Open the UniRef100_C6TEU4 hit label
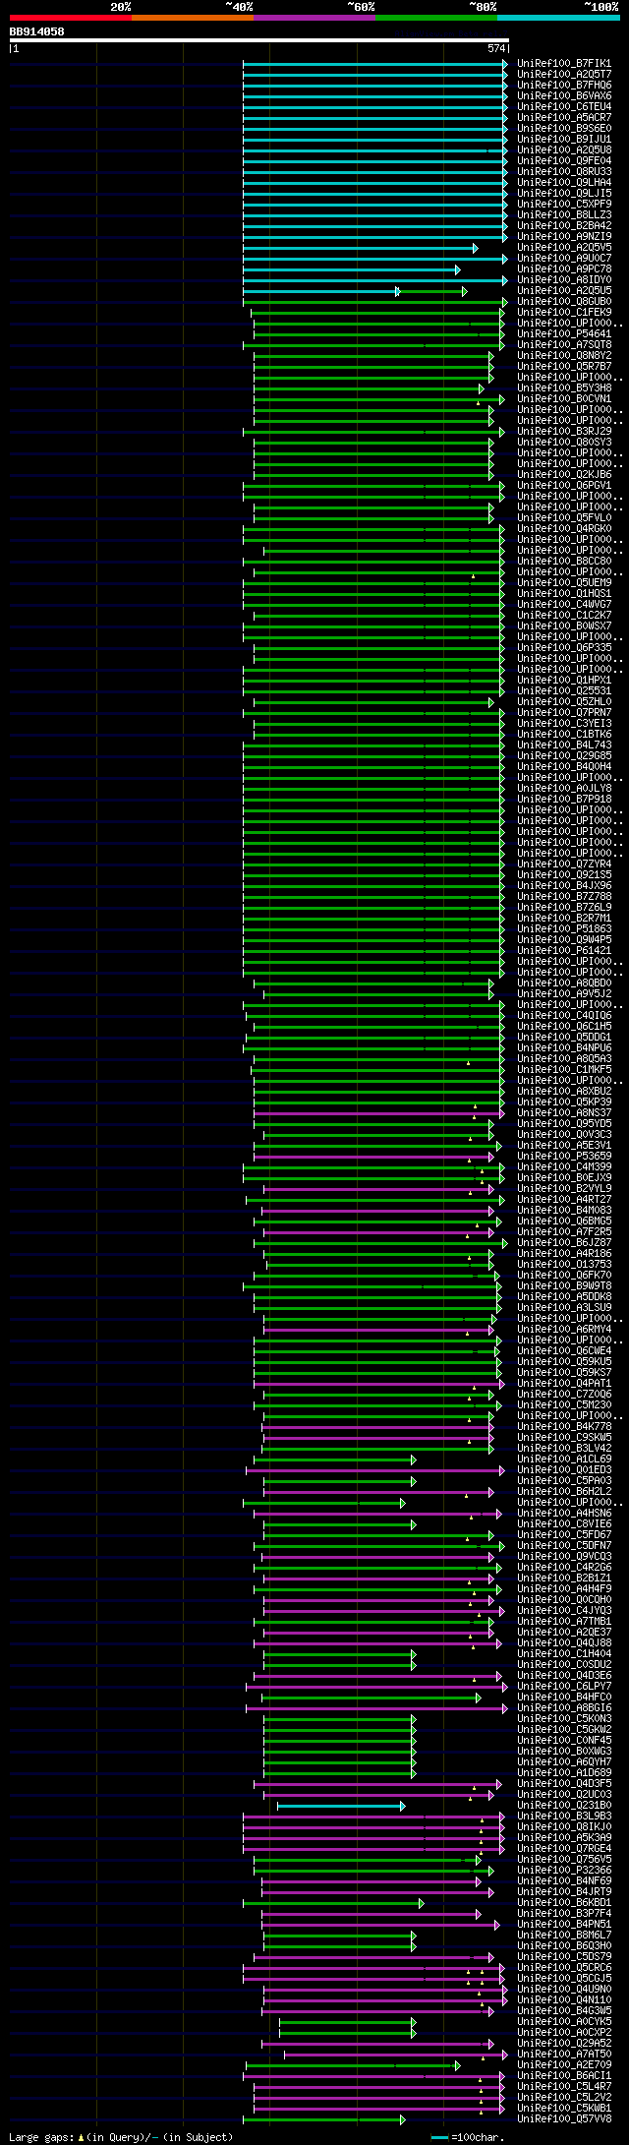629x2145 pixels. click(x=564, y=106)
